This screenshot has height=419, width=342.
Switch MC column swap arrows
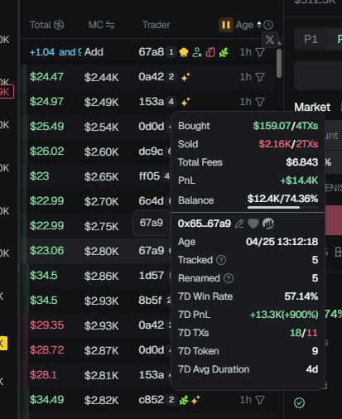pos(110,25)
